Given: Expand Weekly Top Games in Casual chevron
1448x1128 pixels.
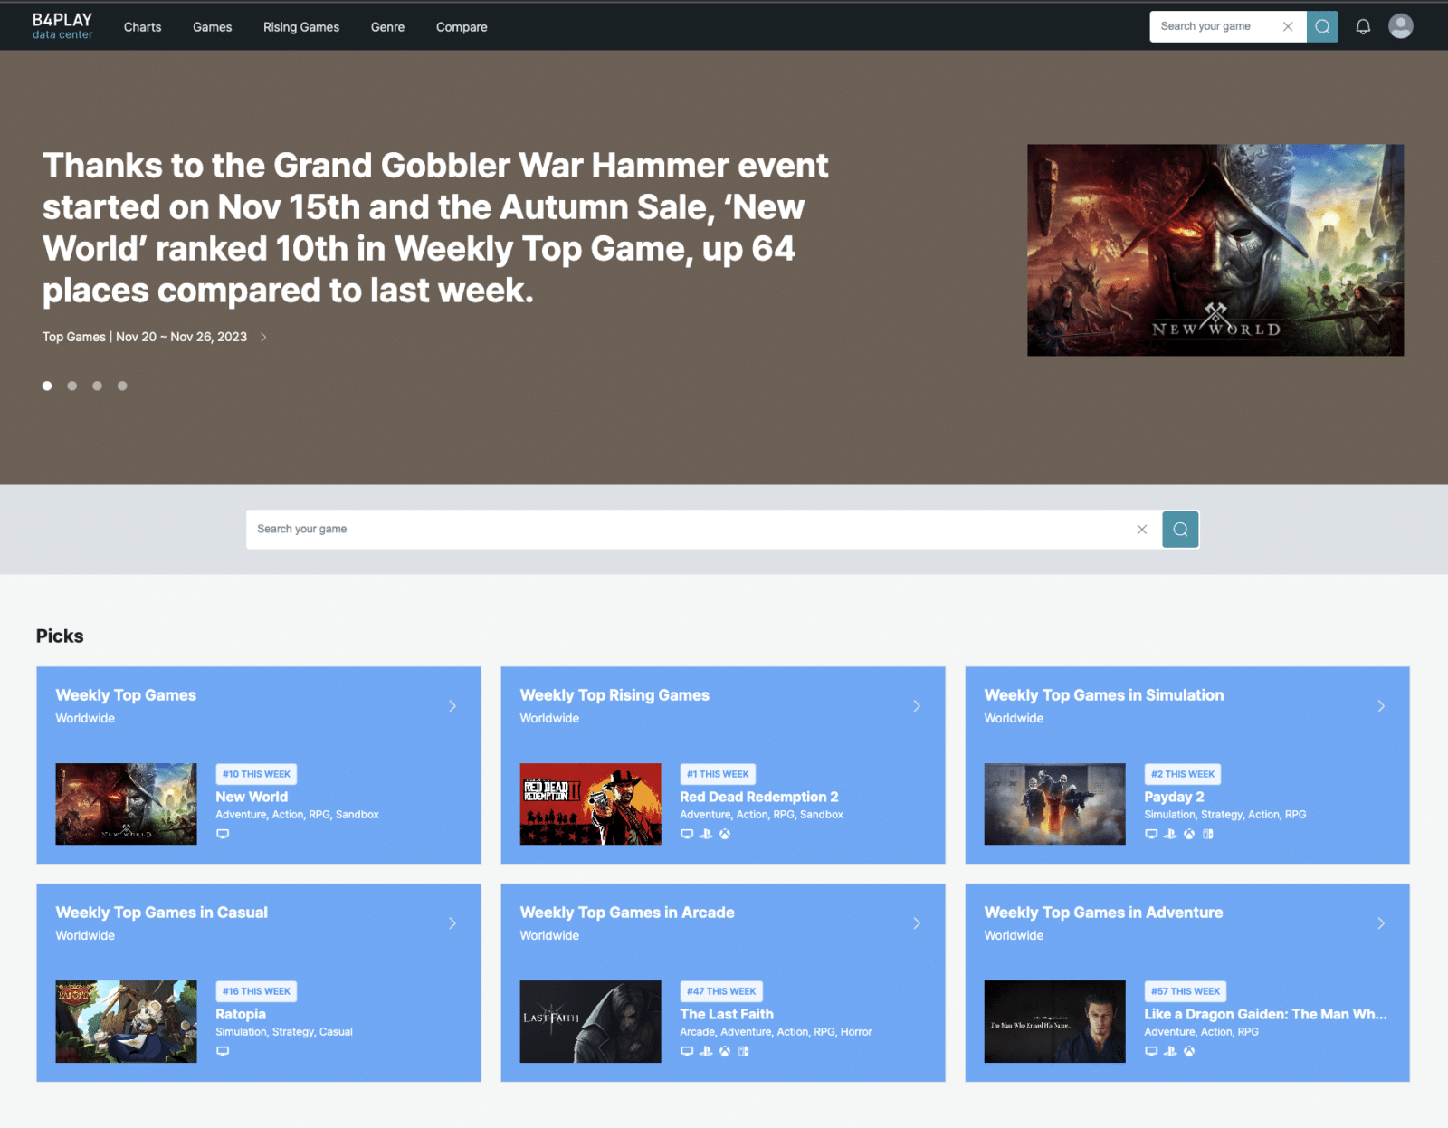Looking at the screenshot, I should tap(452, 923).
